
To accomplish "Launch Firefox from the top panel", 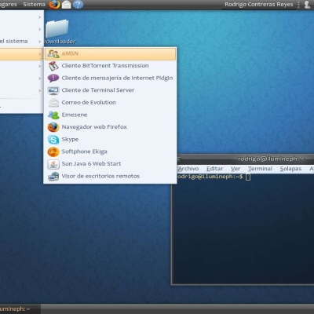I will point(54,5).
